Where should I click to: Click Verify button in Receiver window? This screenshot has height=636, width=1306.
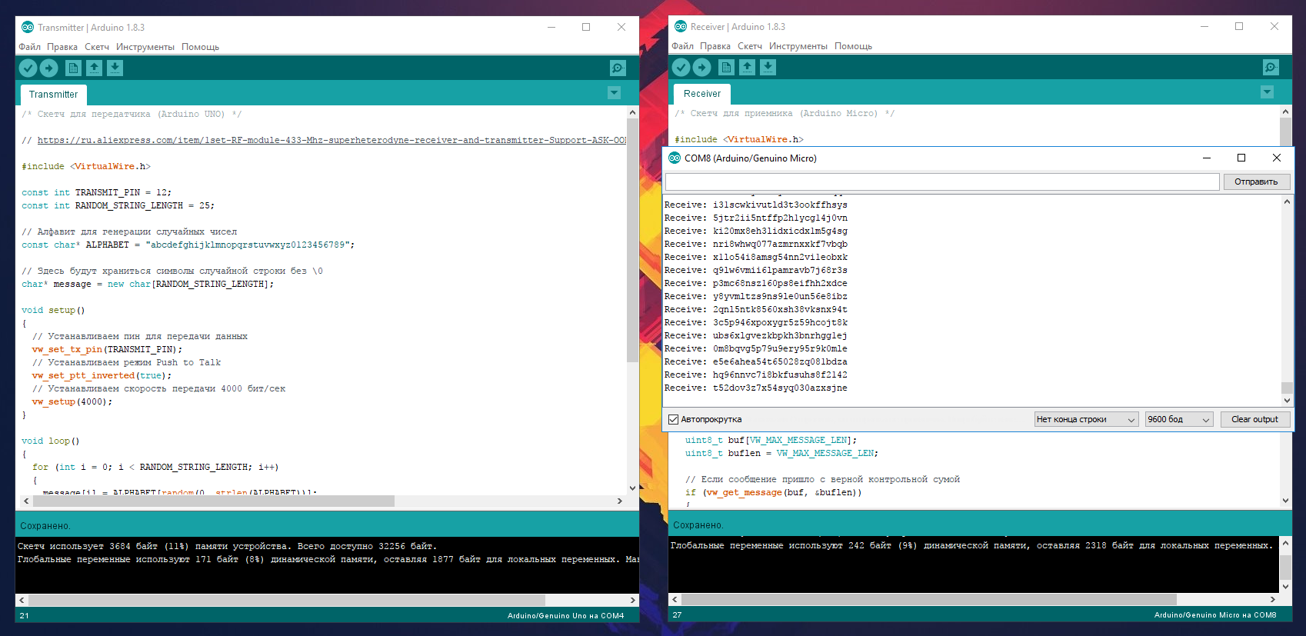[681, 68]
